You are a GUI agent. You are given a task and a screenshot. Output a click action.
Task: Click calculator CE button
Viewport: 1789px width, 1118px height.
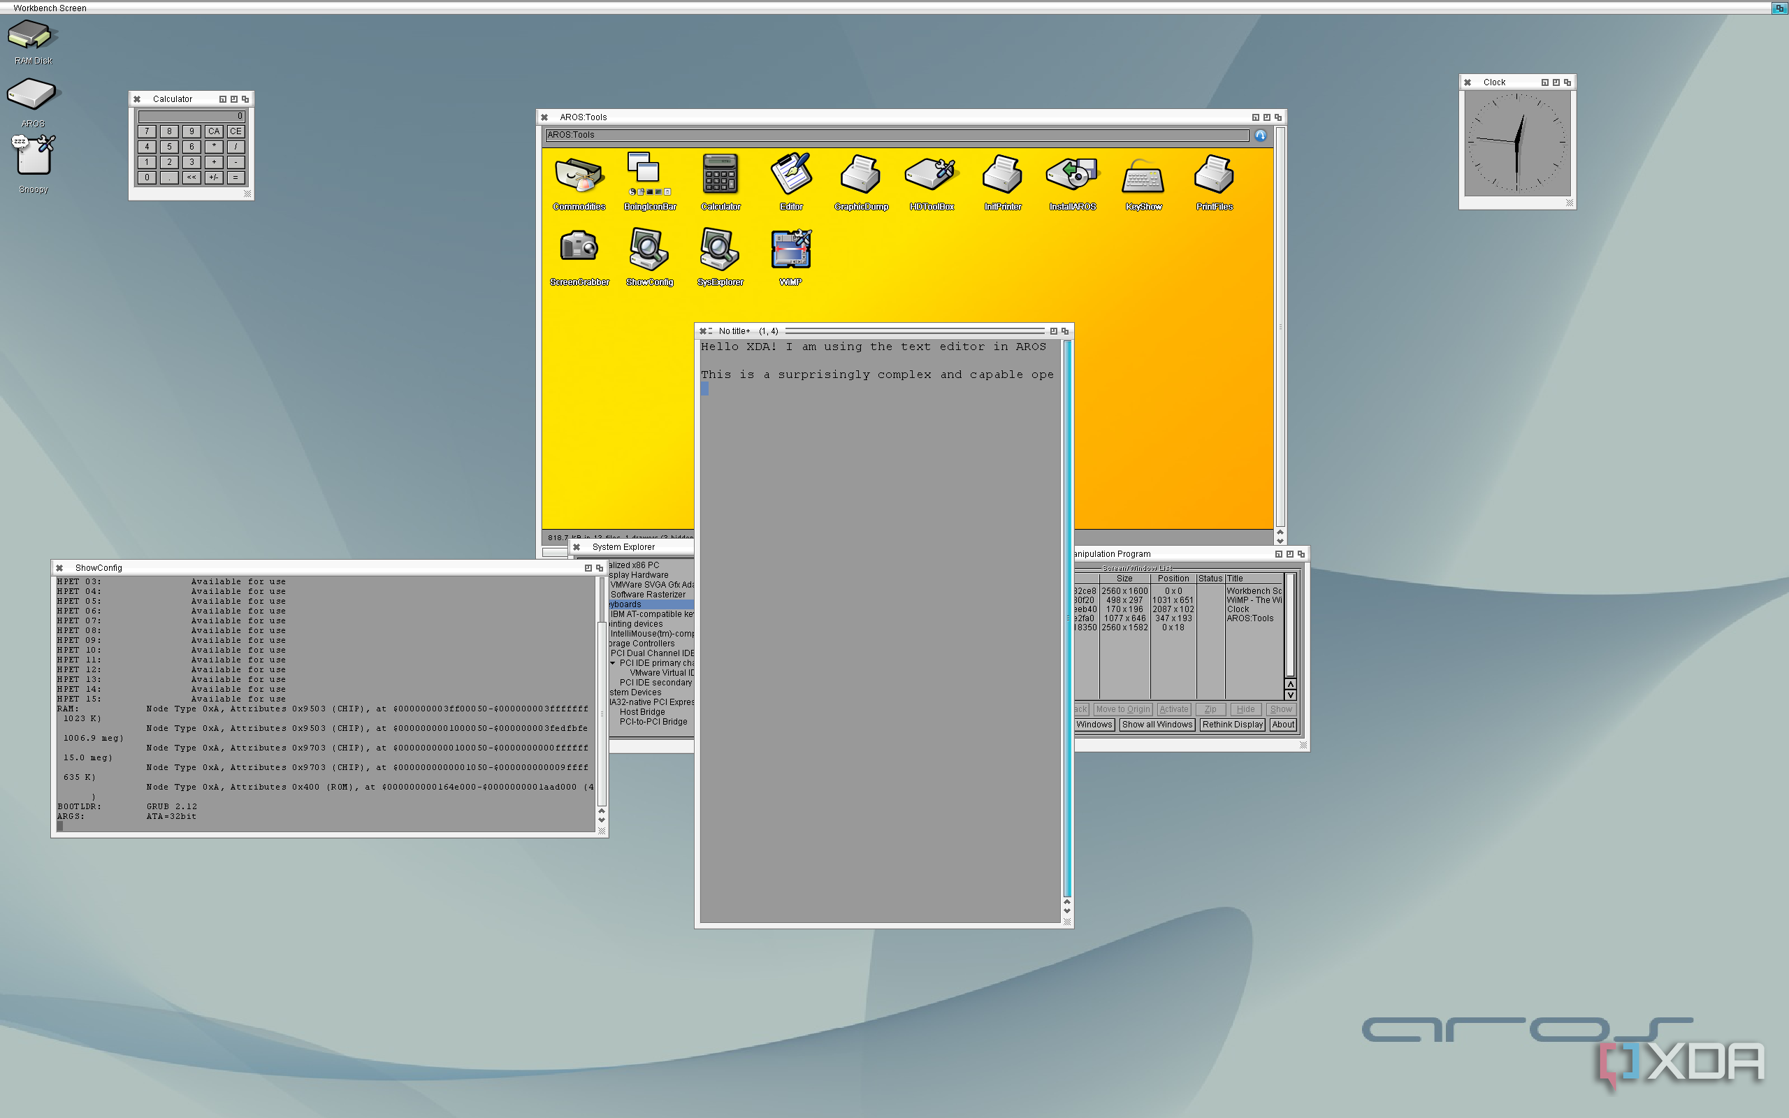(236, 131)
